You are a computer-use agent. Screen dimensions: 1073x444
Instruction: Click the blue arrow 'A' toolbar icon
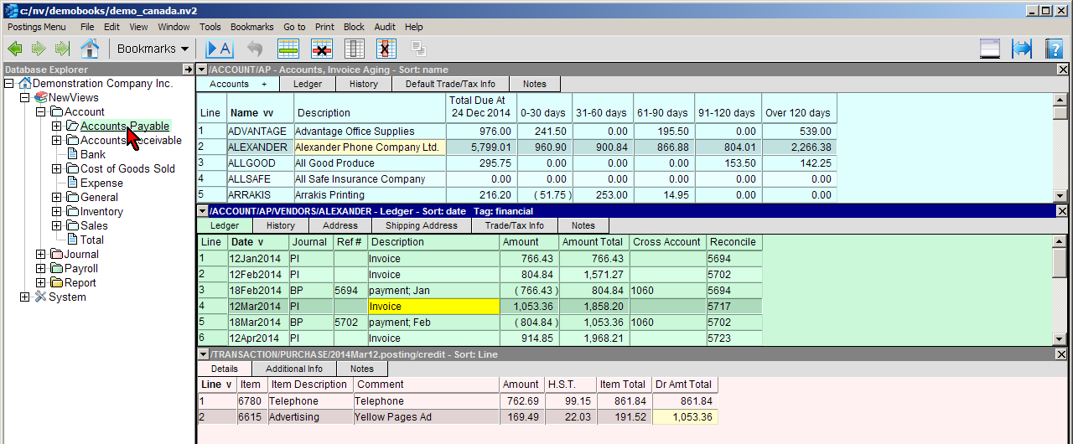219,49
